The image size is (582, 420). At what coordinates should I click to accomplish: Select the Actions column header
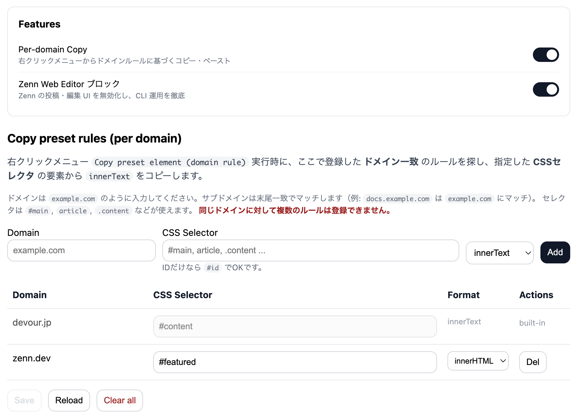[x=536, y=295]
